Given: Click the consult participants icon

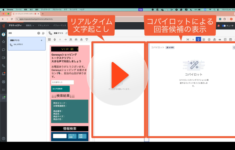Looking at the screenshot, I should pyautogui.click(x=71, y=39).
